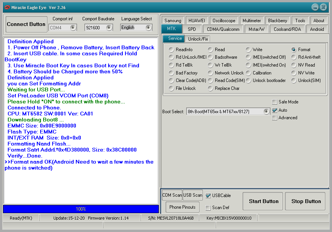
Task: Select the NV Write option
Action: (x=294, y=73)
